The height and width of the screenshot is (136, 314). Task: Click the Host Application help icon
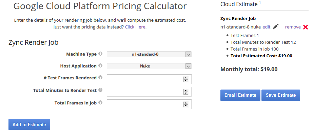point(100,65)
